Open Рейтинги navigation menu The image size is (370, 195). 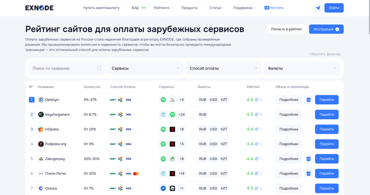(163, 8)
